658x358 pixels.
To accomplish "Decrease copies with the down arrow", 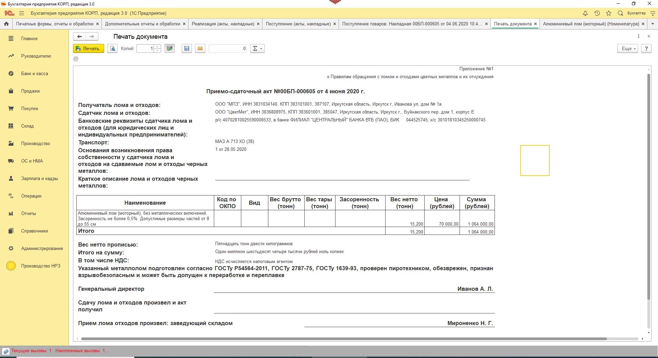I will pos(157,50).
